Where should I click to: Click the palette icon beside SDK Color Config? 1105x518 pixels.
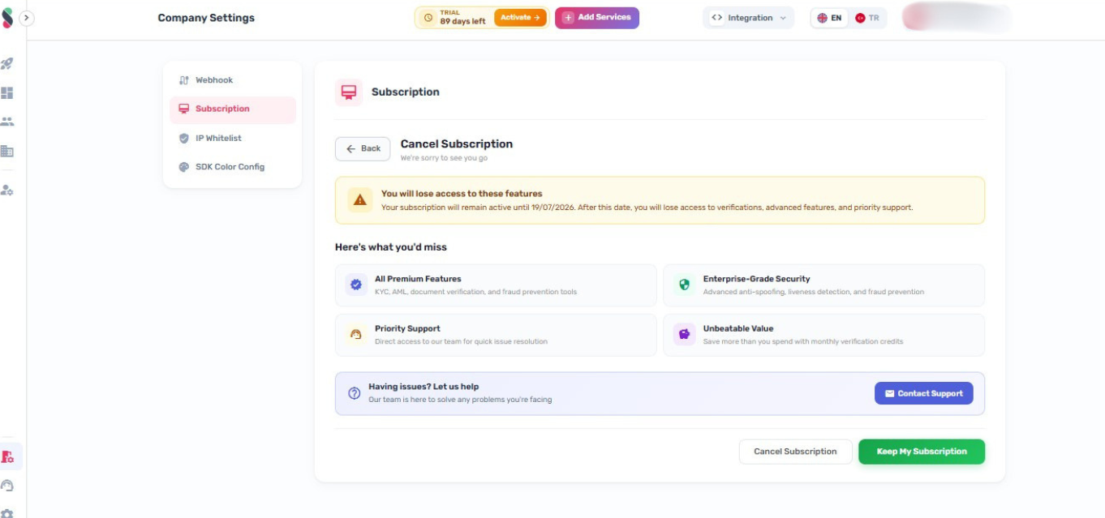pyautogui.click(x=184, y=167)
